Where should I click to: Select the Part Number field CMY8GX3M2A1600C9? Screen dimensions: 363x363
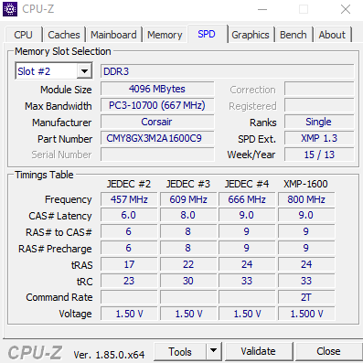[x=157, y=138]
